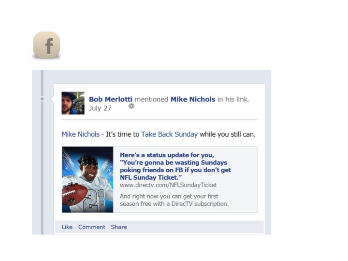The width and height of the screenshot is (348, 261).
Task: Open bold Mike Nichols link in header
Action: coord(193,99)
